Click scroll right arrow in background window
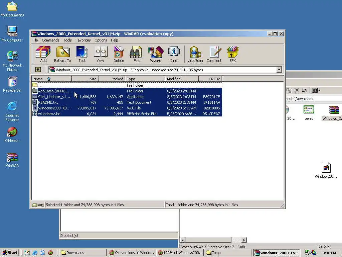 coord(244,240)
